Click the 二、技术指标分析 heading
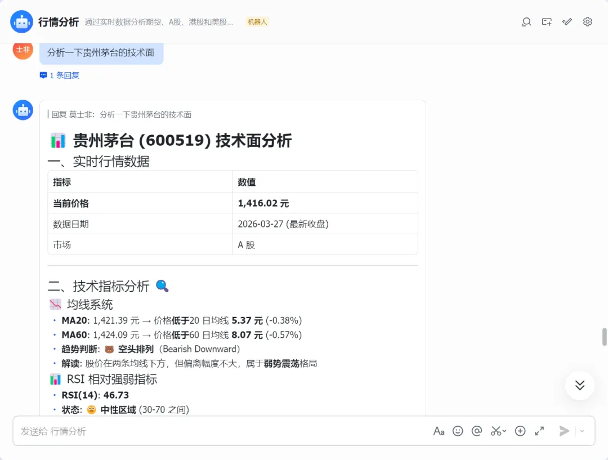The height and width of the screenshot is (460, 608). pos(109,286)
